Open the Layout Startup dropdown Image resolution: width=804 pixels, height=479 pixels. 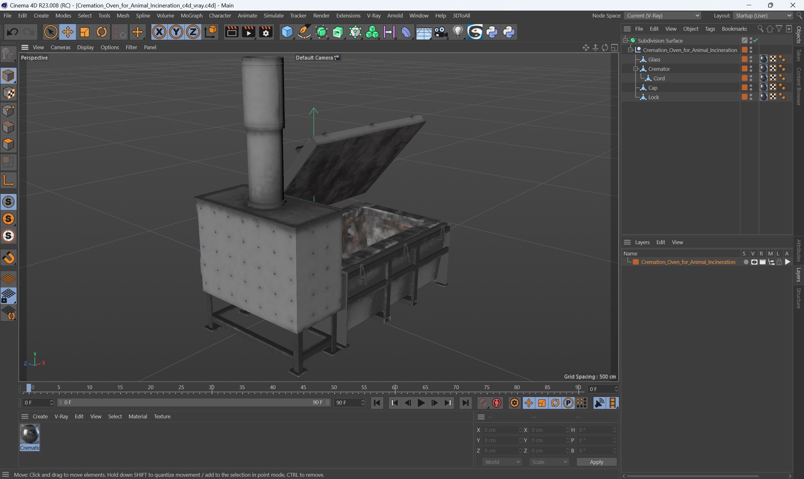click(763, 16)
